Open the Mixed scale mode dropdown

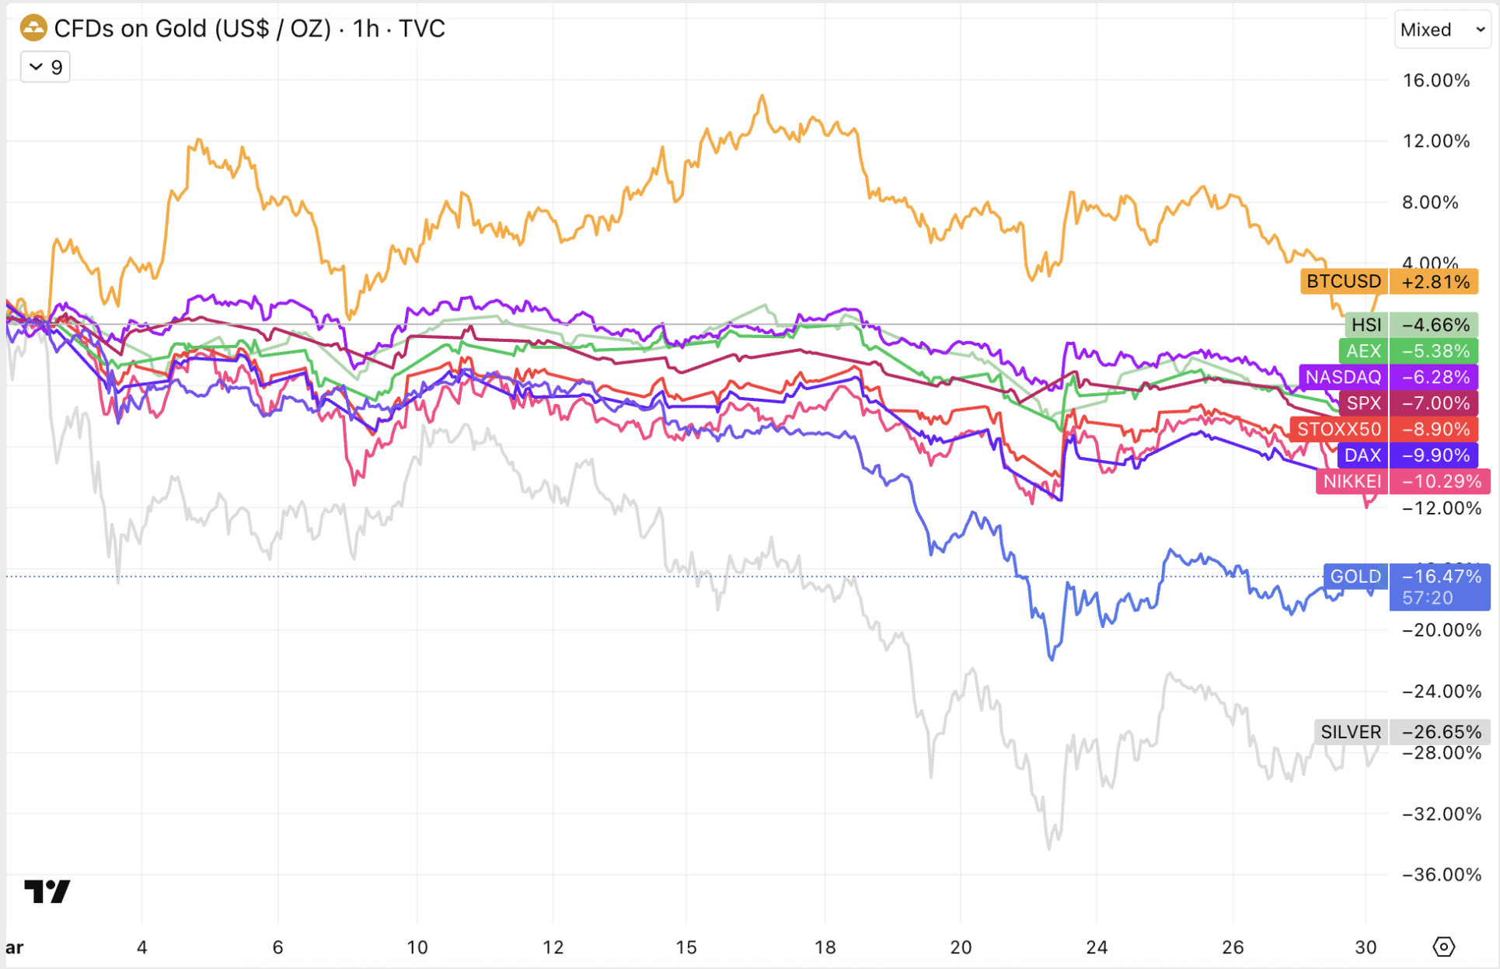1442,30
